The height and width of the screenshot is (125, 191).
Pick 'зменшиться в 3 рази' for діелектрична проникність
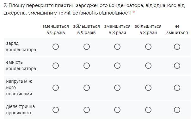pyautogui.click(x=117, y=110)
